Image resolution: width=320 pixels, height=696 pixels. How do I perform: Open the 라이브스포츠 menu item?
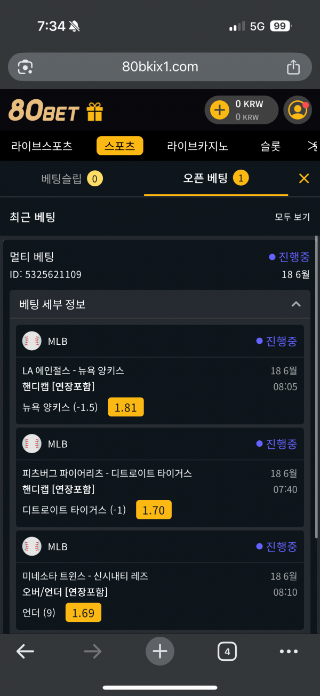(x=42, y=146)
